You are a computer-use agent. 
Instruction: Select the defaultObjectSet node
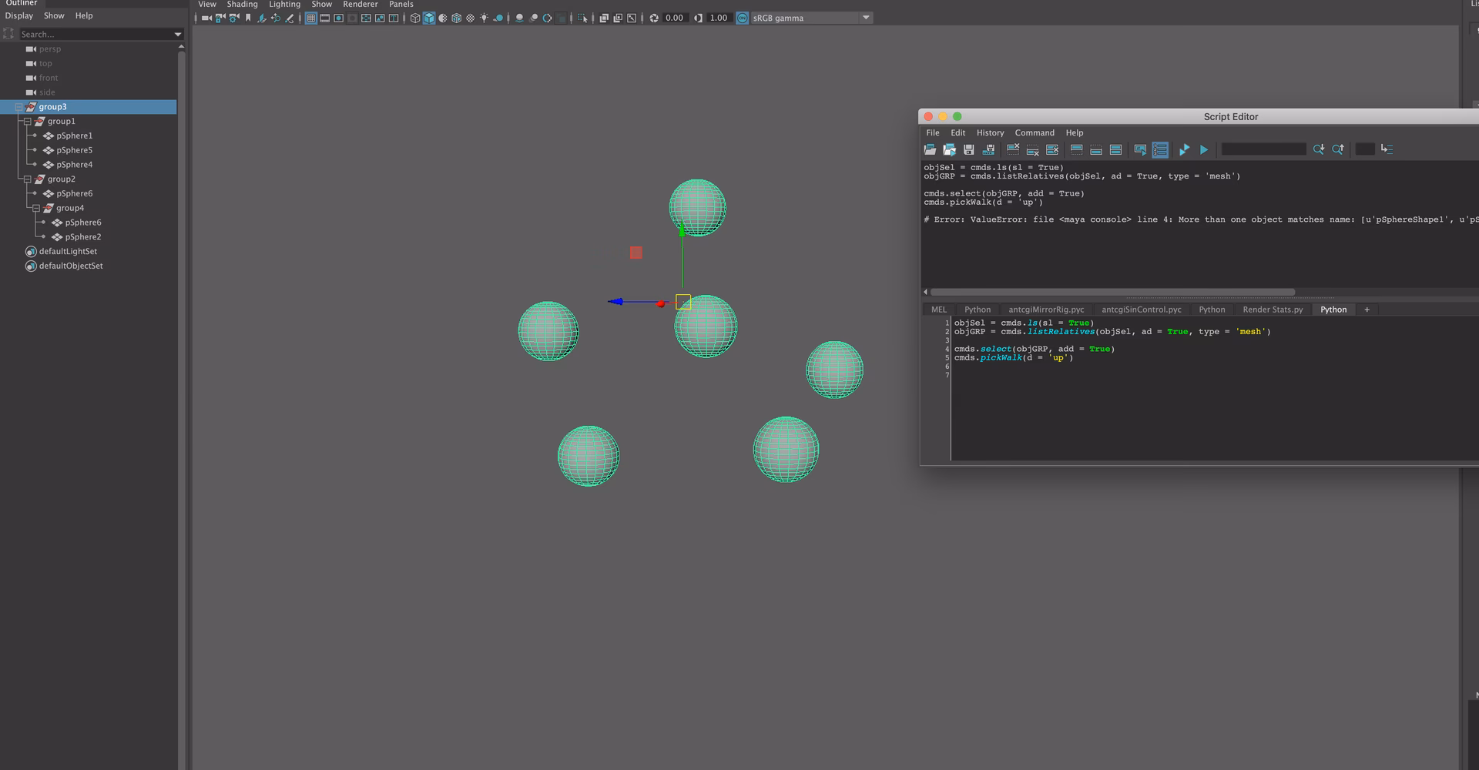(71, 266)
